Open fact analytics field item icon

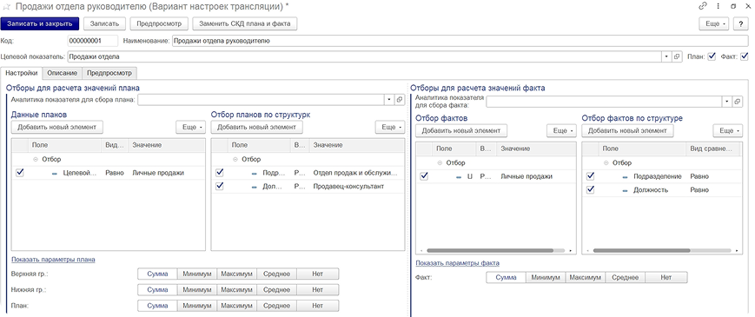click(x=737, y=102)
